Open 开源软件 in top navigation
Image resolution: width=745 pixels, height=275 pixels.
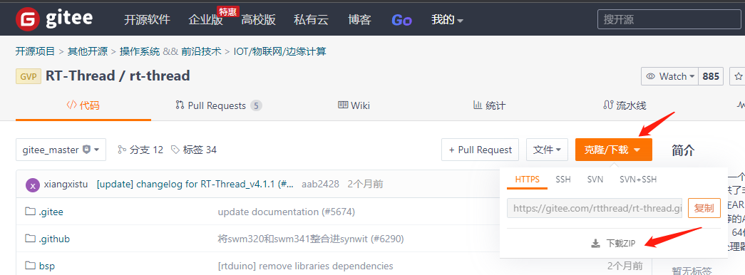147,19
